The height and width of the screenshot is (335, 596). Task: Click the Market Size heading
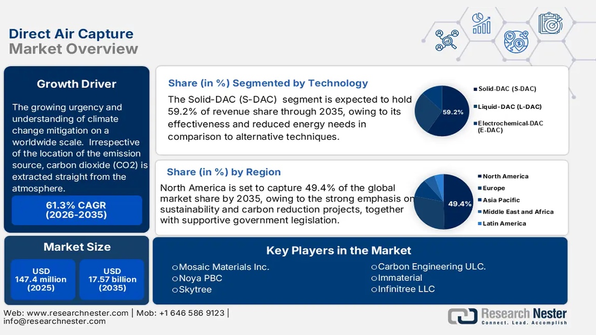click(77, 247)
